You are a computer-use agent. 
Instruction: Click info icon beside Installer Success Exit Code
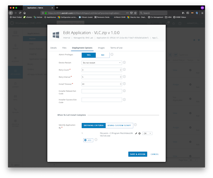coord(124,99)
